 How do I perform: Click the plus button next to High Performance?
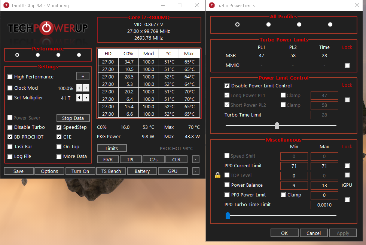pyautogui.click(x=83, y=77)
